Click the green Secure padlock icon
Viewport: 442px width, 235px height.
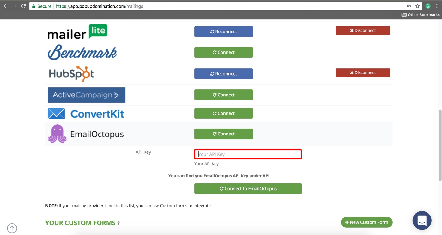[x=33, y=6]
